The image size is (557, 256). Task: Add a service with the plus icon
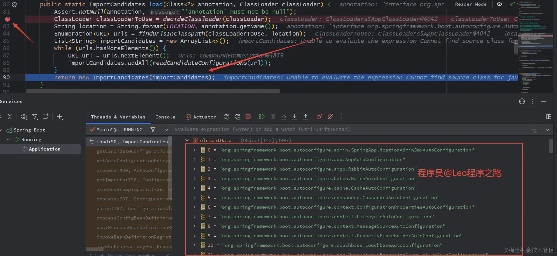point(60,117)
